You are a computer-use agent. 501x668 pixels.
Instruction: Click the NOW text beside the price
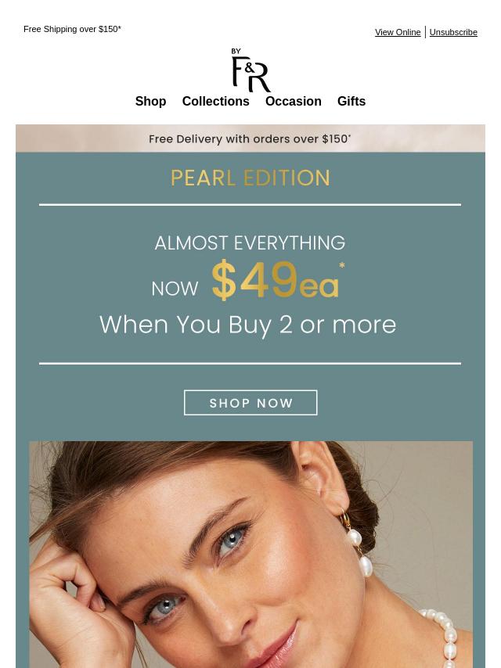coord(175,289)
